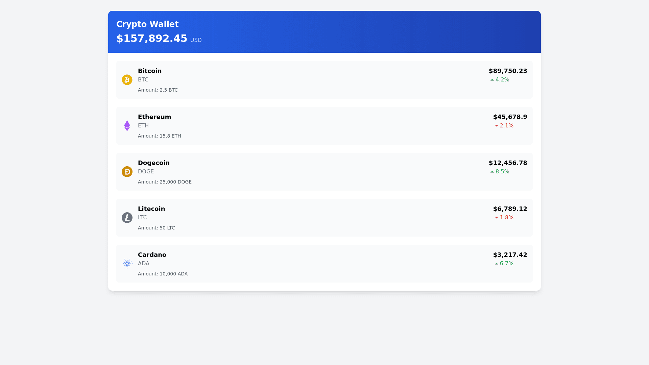
Task: Open the Bitcoin asset name
Action: (x=150, y=71)
